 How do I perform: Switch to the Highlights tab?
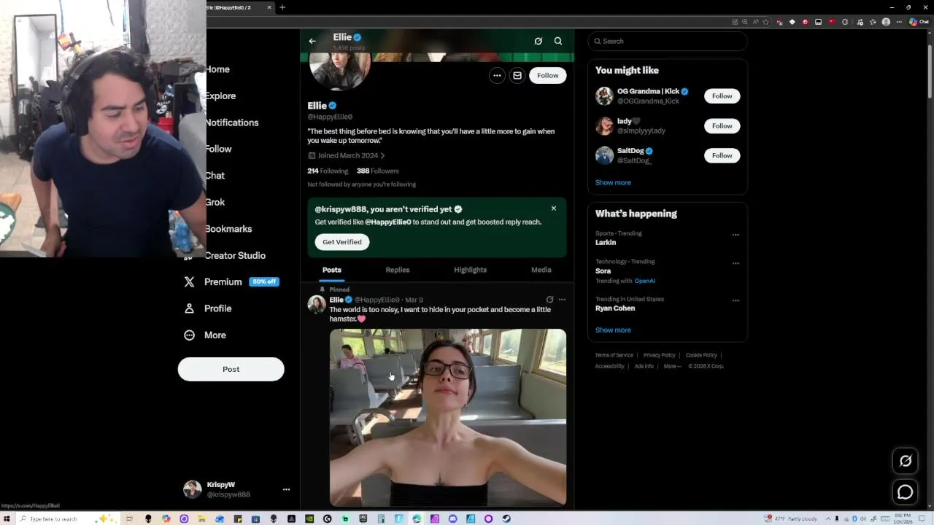pyautogui.click(x=470, y=270)
